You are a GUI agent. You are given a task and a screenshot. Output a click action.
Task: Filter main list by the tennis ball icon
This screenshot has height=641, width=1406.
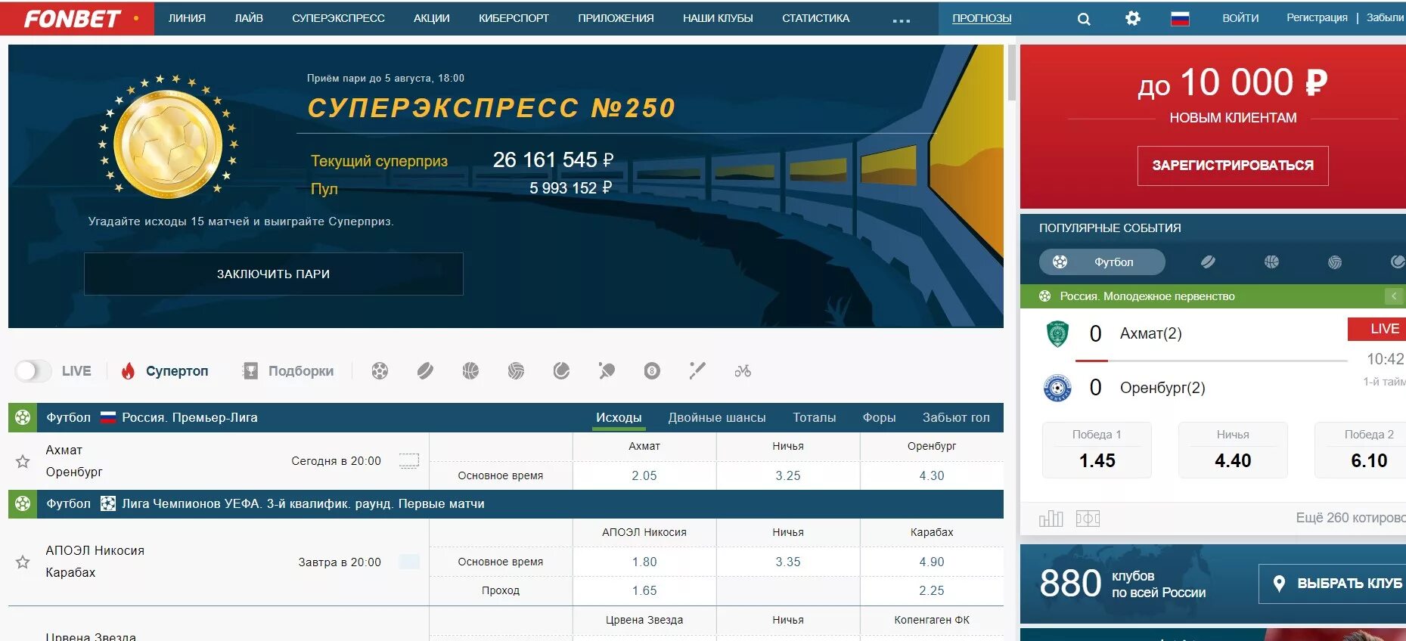pos(561,371)
